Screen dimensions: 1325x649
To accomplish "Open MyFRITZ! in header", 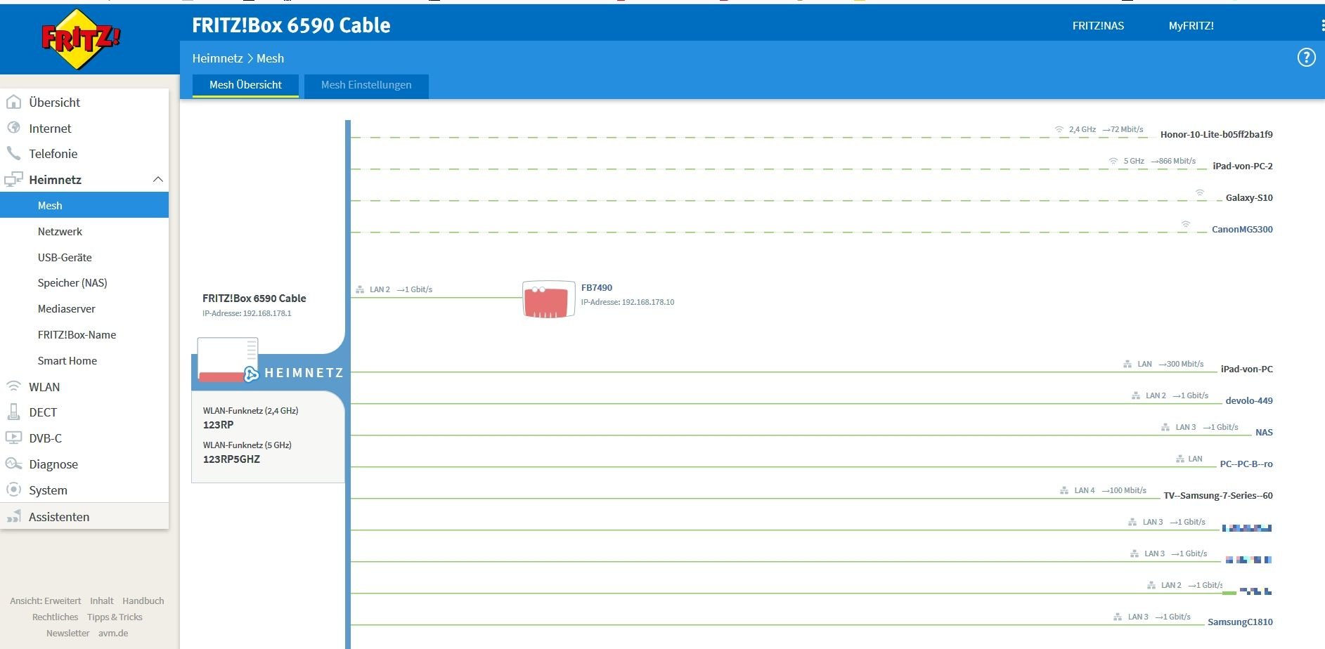I will [x=1191, y=25].
